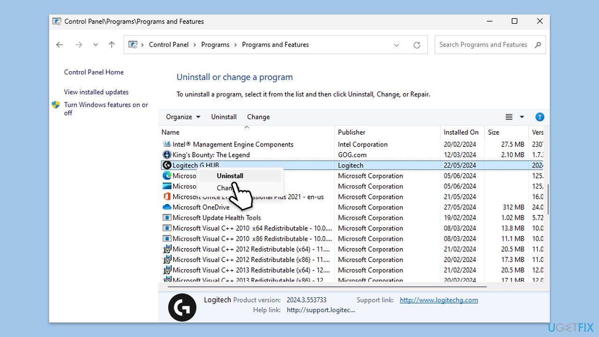Click Intel Corporation publisher cell
The image size is (599, 337).
click(363, 145)
